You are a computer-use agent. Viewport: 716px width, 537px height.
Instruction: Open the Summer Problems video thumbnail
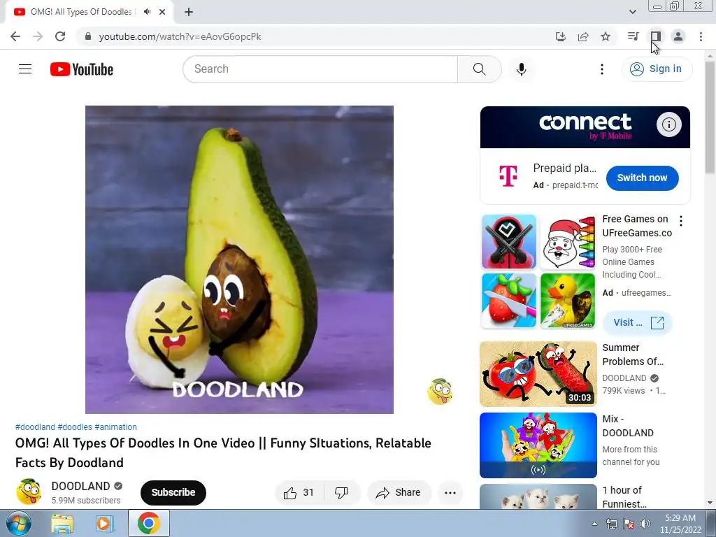[x=538, y=374]
